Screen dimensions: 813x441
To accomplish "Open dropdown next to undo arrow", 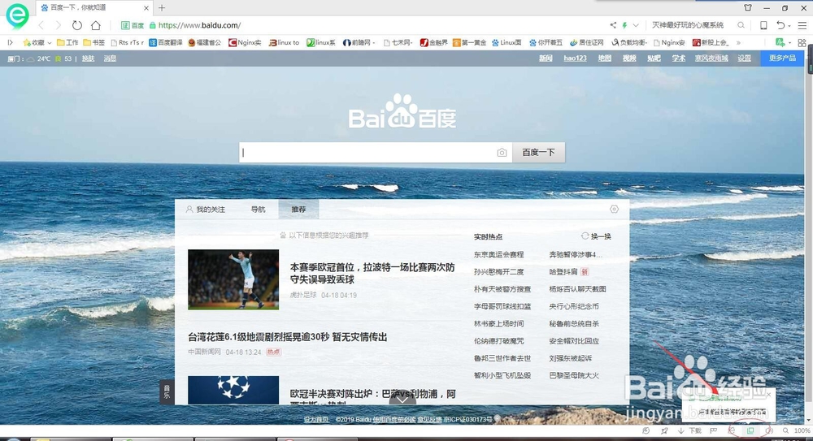I will coord(789,25).
